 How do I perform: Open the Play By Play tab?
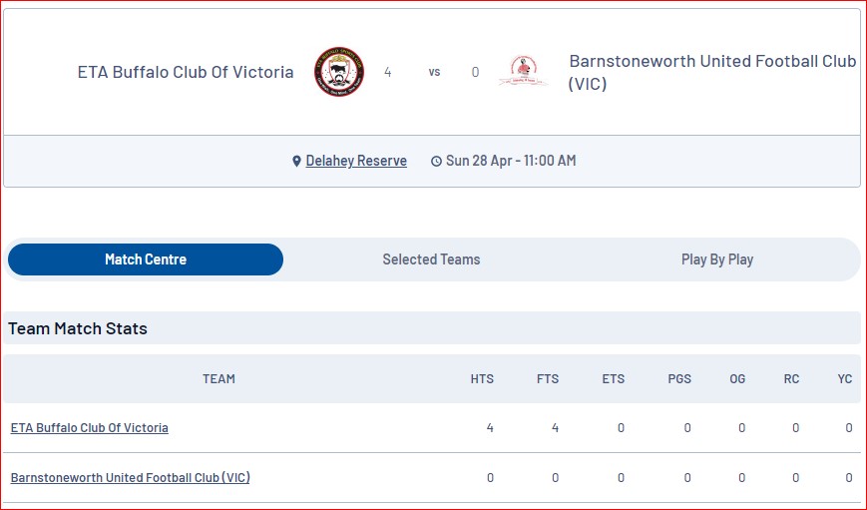[717, 259]
